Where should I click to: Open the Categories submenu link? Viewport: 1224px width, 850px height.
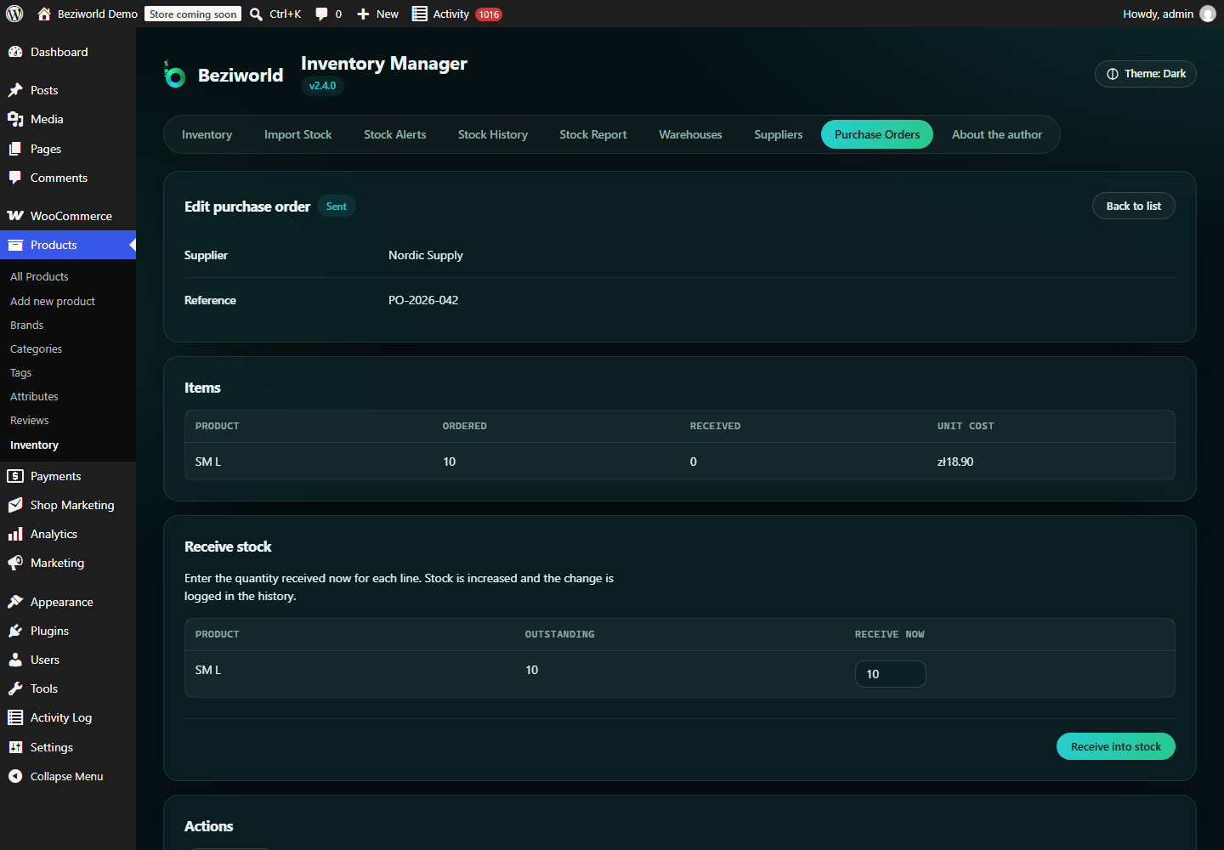[x=36, y=348]
